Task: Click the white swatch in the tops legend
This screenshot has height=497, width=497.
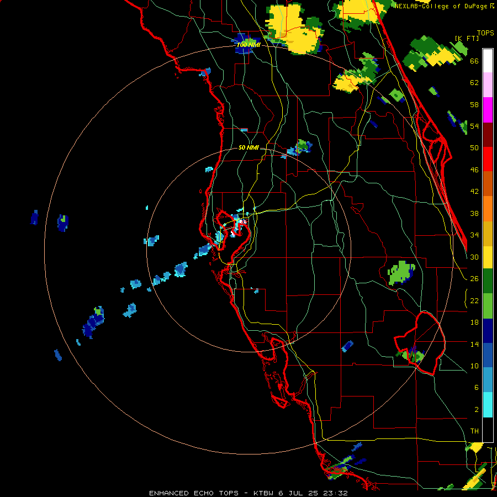Action: (488, 61)
